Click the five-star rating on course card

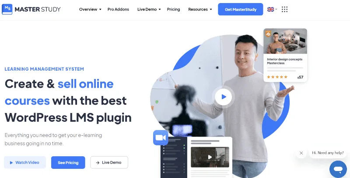pyautogui.click(x=277, y=77)
